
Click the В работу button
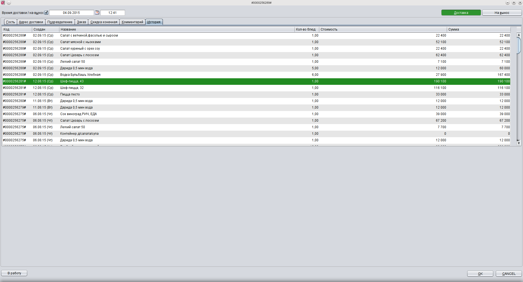[x=14, y=273]
